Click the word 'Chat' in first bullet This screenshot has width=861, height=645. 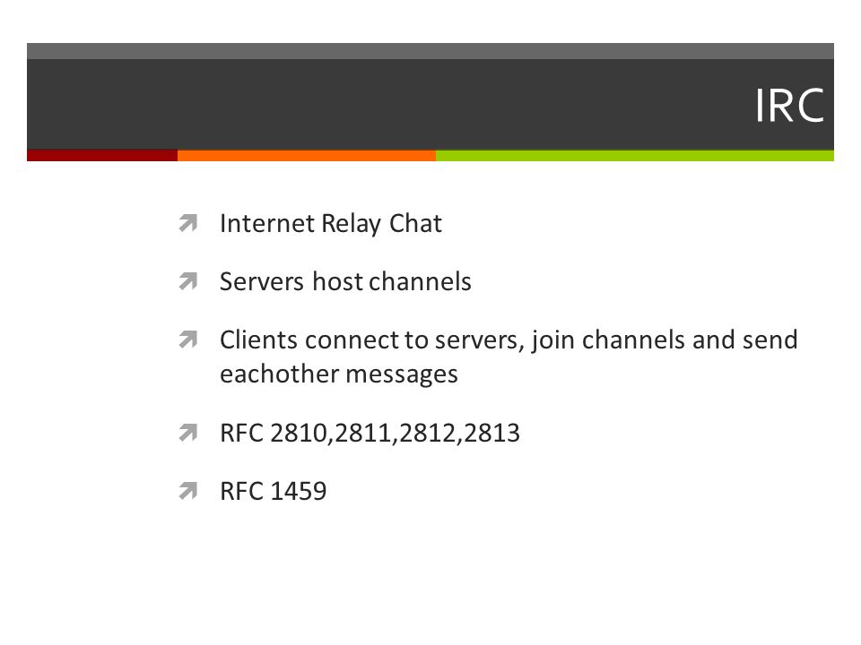(x=415, y=223)
